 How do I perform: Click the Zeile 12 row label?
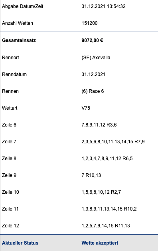point(10,226)
